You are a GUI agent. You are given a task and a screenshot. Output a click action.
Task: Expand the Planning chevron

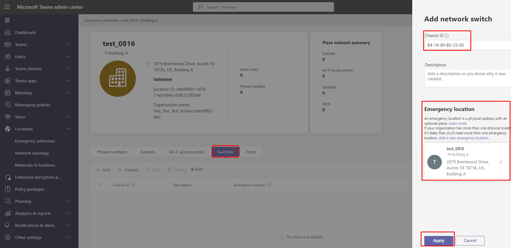coord(69,201)
